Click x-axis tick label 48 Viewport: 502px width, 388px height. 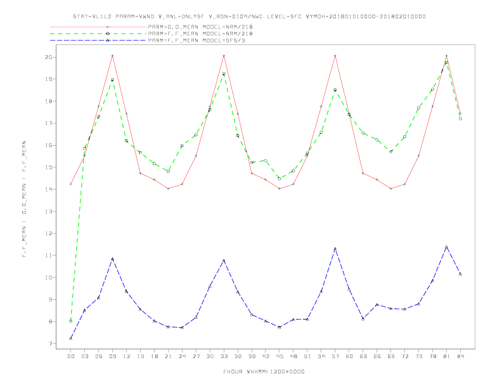293,356
